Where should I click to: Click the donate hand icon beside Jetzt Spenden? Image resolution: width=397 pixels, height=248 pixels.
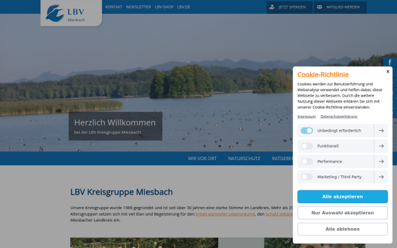coord(272,7)
